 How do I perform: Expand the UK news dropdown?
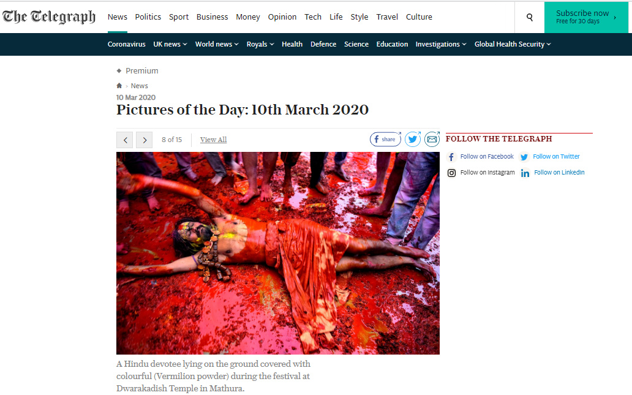click(170, 44)
